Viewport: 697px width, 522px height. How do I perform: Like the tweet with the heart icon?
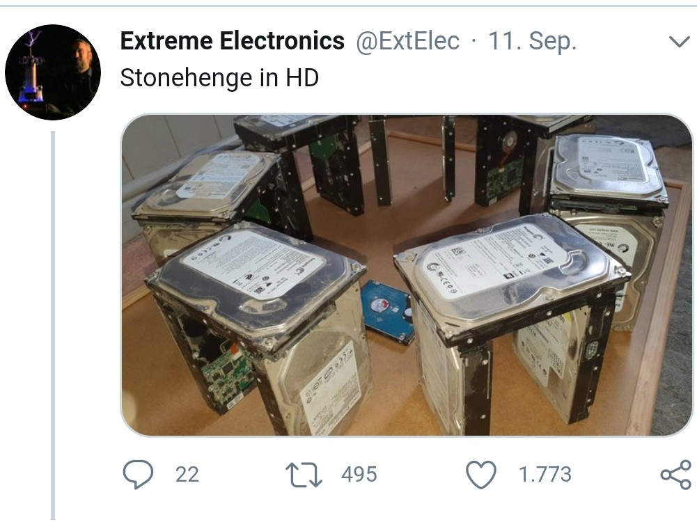(481, 475)
